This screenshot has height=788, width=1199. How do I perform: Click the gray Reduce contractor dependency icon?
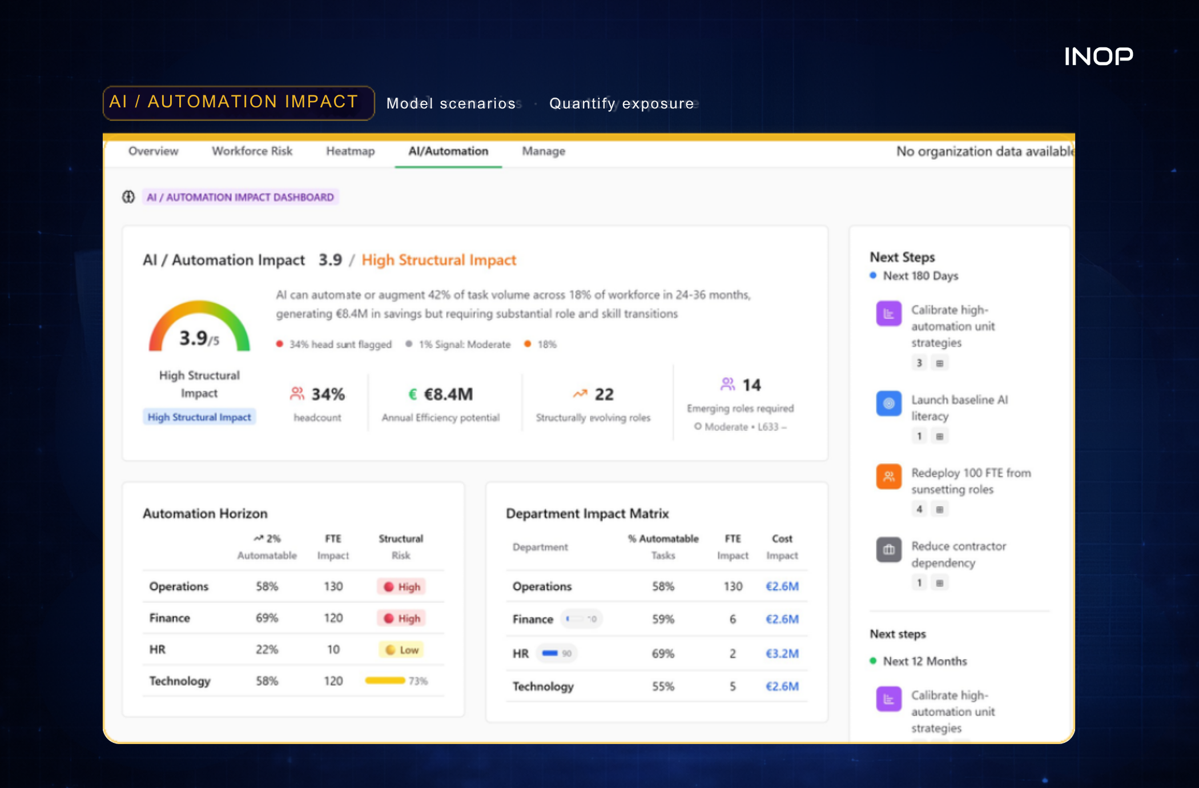coord(889,549)
